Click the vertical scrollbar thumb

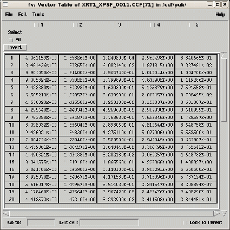[x=224, y=90]
